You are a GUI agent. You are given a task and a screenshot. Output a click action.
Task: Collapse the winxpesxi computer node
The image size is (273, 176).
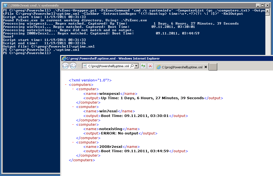tap(73, 89)
